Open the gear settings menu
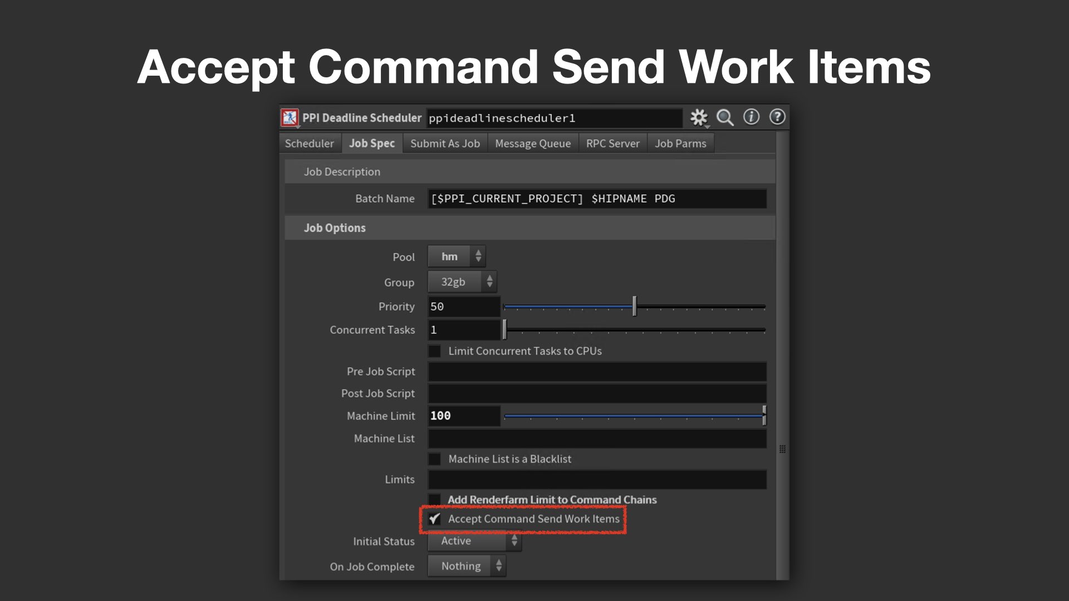 click(699, 117)
